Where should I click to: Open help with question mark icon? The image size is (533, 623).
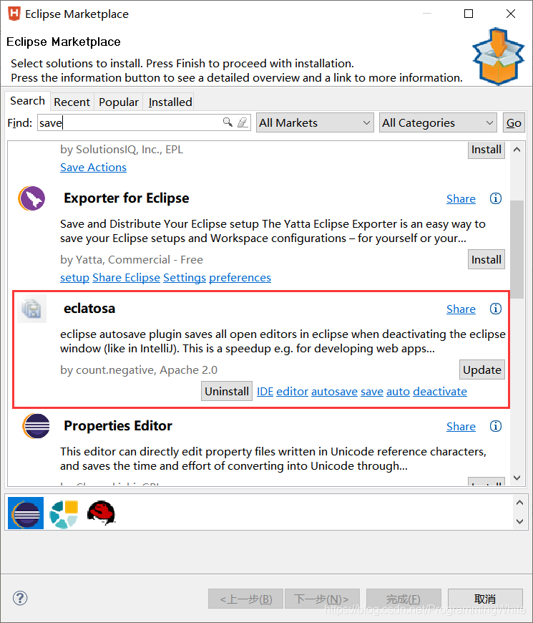20,598
